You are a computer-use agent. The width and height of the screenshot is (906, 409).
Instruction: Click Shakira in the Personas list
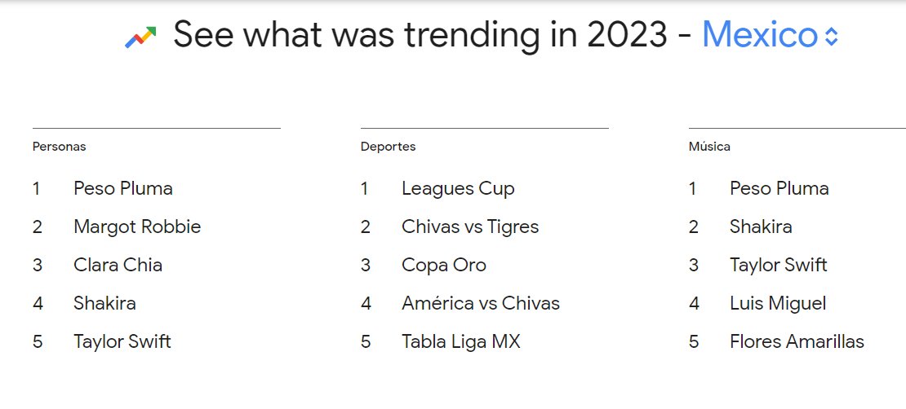(x=104, y=303)
